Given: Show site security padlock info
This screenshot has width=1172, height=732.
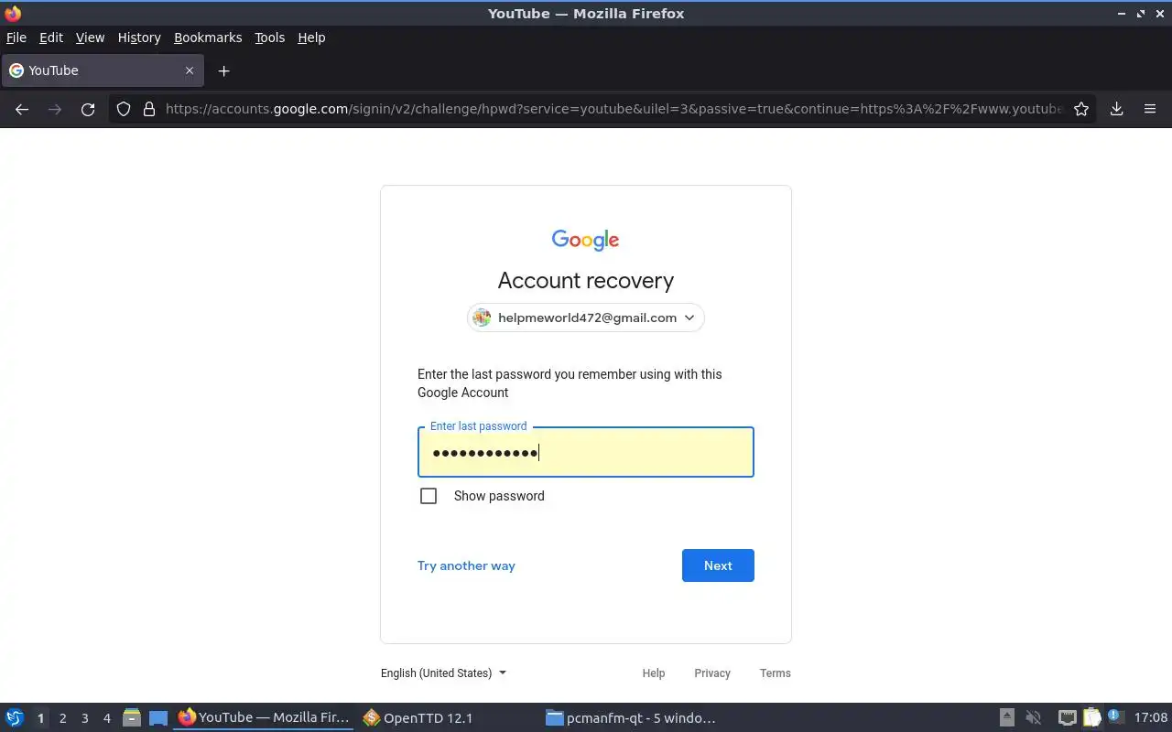Looking at the screenshot, I should [x=149, y=109].
